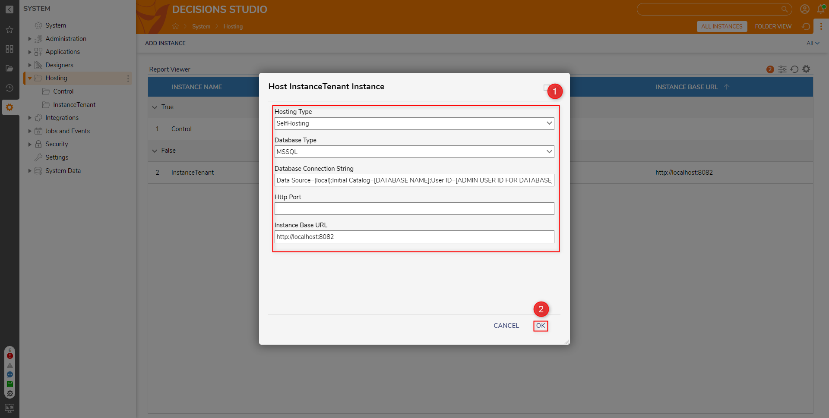This screenshot has width=829, height=418.
Task: Open the green document log icon
Action: [10, 384]
